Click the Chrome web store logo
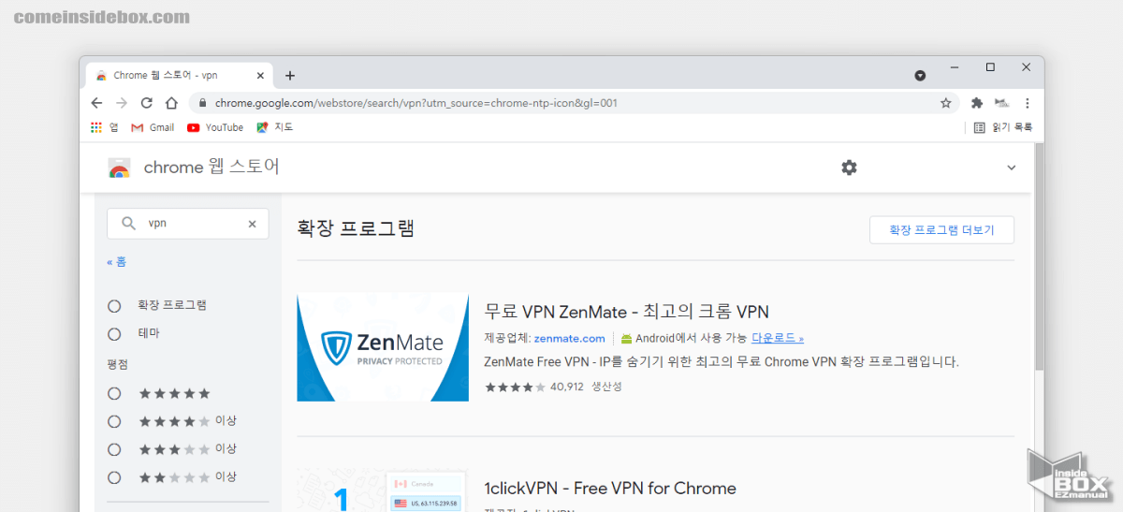The image size is (1123, 512). pos(119,168)
